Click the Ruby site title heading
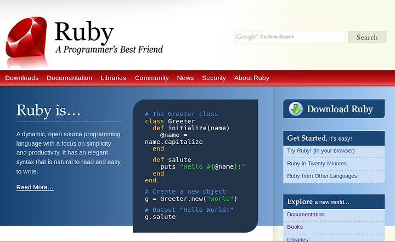Viewport: 395px width, 242px height. [x=84, y=32]
